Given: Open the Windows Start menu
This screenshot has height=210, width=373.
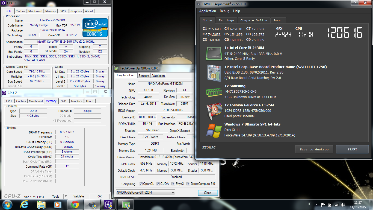Looking at the screenshot, I should coord(7,205).
